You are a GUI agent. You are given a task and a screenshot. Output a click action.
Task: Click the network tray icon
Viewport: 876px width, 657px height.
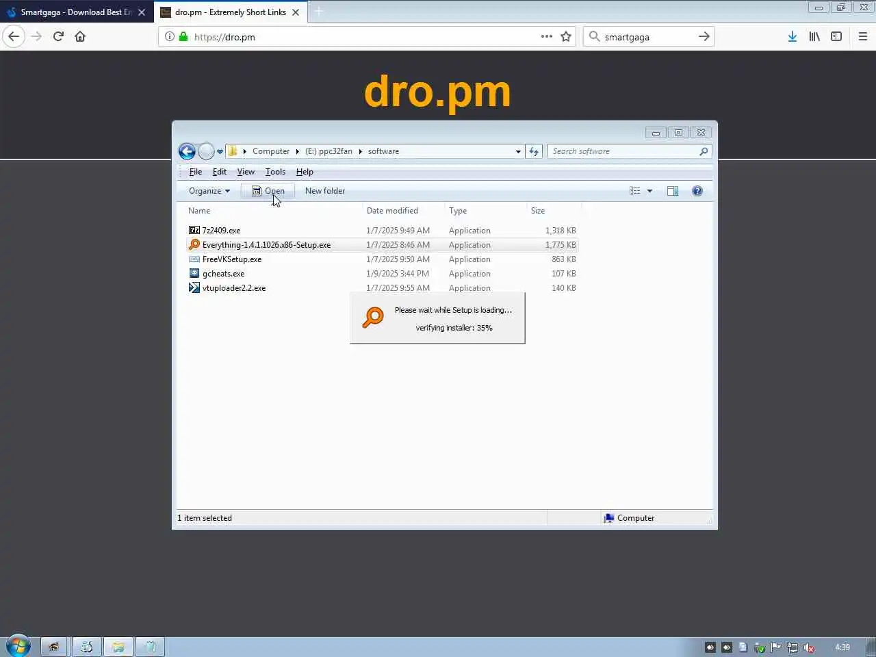tap(793, 647)
